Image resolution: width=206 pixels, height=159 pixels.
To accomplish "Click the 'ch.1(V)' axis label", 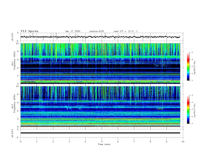I will (x=12, y=37).
